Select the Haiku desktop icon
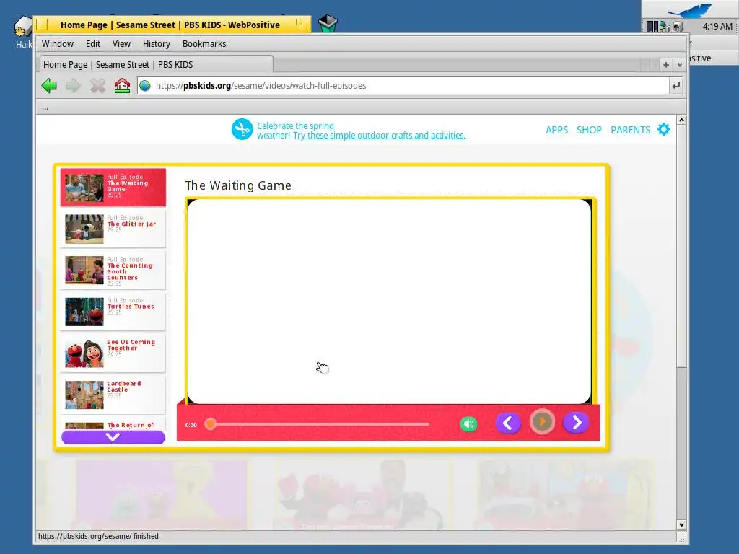This screenshot has width=739, height=554. click(x=22, y=32)
